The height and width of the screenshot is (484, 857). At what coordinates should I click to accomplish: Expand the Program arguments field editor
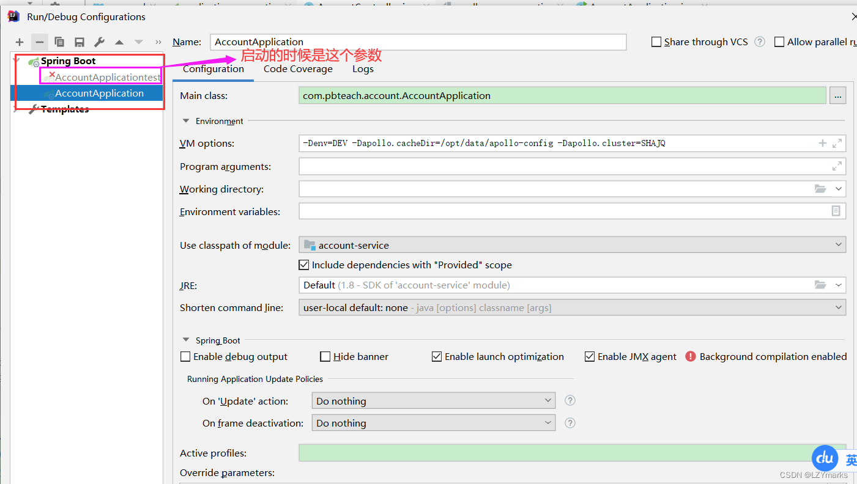pyautogui.click(x=837, y=166)
